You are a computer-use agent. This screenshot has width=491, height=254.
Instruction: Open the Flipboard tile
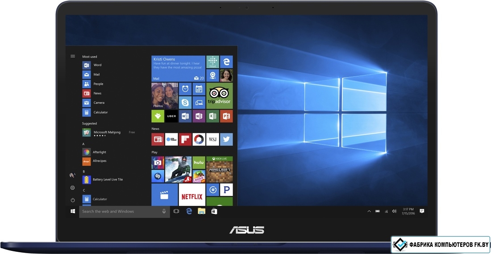click(x=185, y=139)
